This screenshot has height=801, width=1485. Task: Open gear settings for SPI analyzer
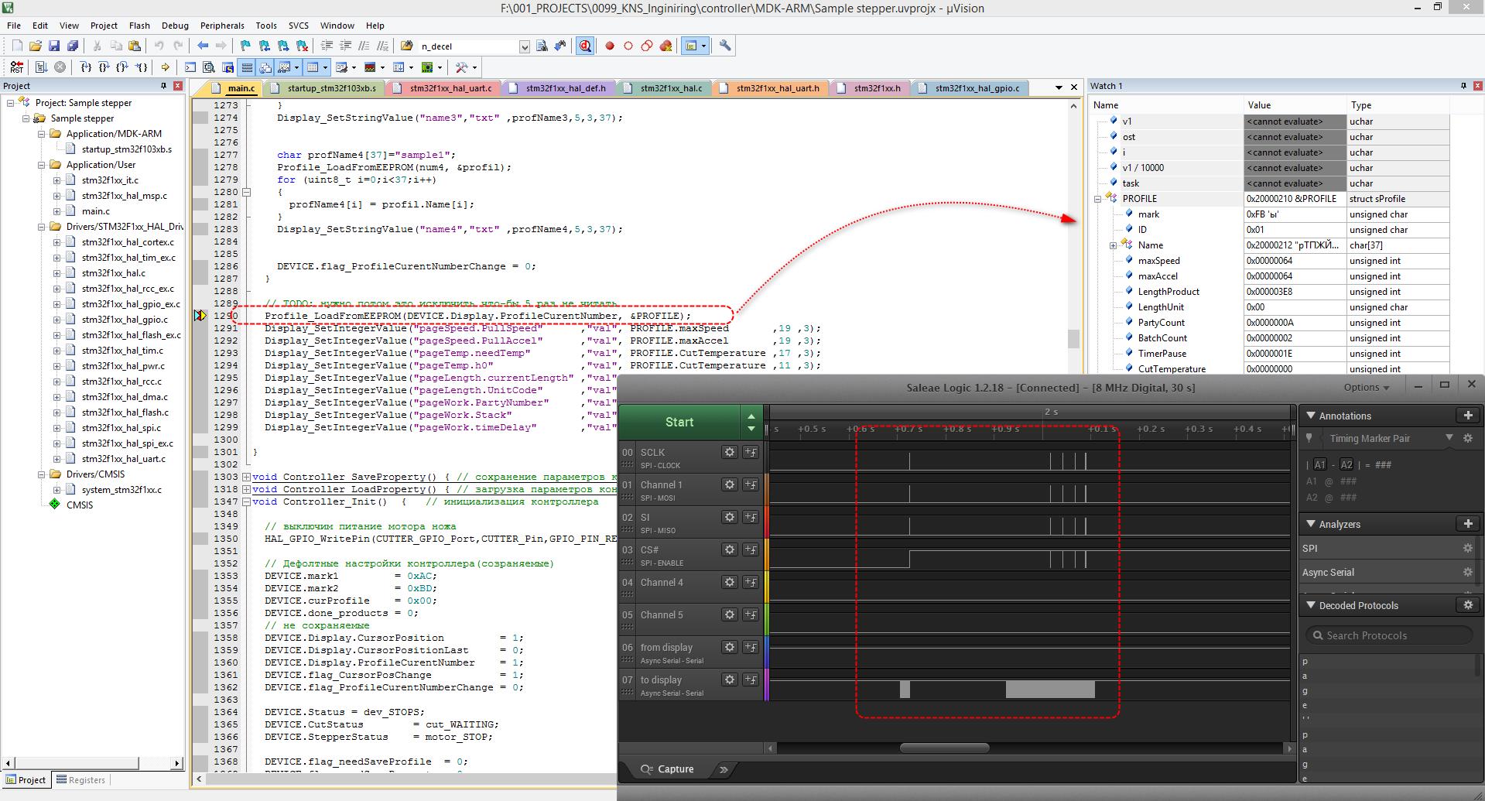tap(1467, 548)
